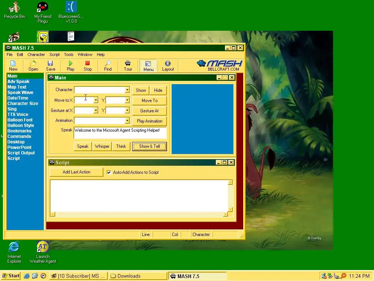Click the Play Animation button

click(x=149, y=121)
